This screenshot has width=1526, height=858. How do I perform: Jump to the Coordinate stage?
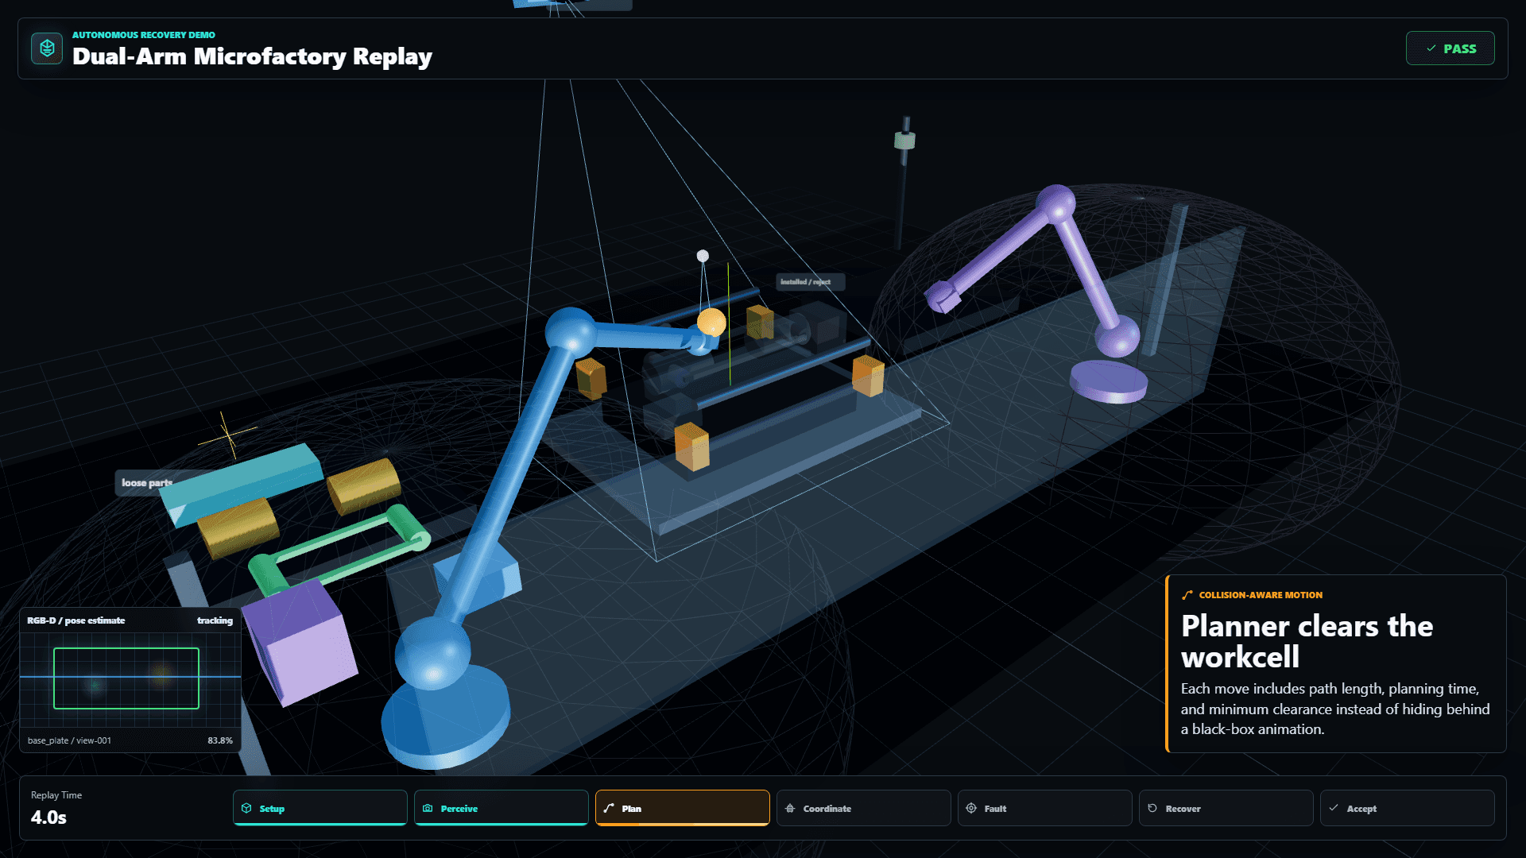coord(864,808)
